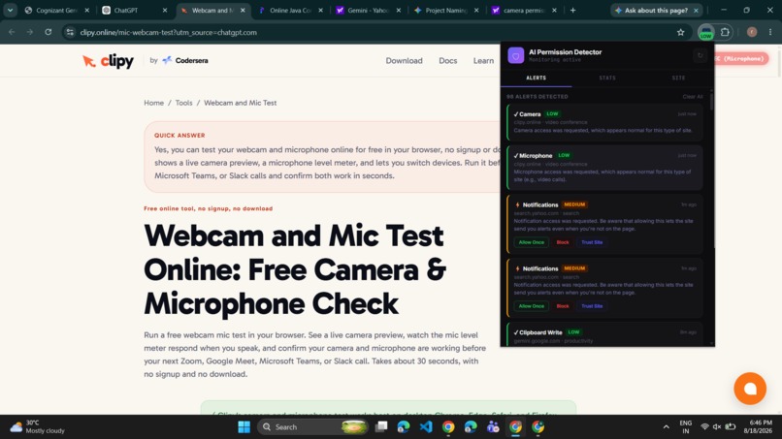Select the Camera LOW alert card
Image resolution: width=782 pixels, height=439 pixels.
[604, 122]
